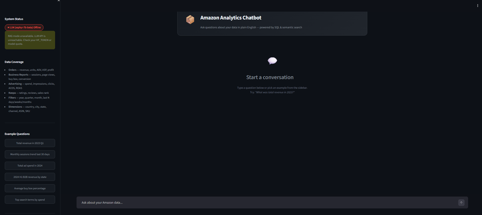Click the LLM (zephyr-7b-beta) Offline badge
The height and width of the screenshot is (215, 482).
pyautogui.click(x=24, y=28)
